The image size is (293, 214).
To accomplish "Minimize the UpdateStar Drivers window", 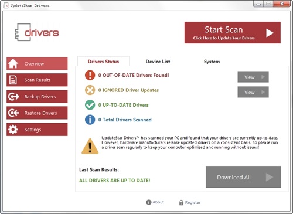I will (x=258, y=4).
